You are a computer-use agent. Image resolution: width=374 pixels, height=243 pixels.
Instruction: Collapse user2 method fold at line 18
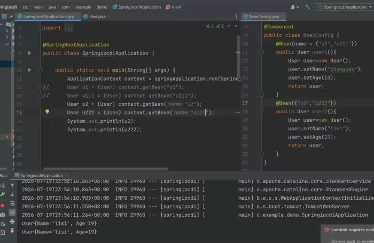262,112
